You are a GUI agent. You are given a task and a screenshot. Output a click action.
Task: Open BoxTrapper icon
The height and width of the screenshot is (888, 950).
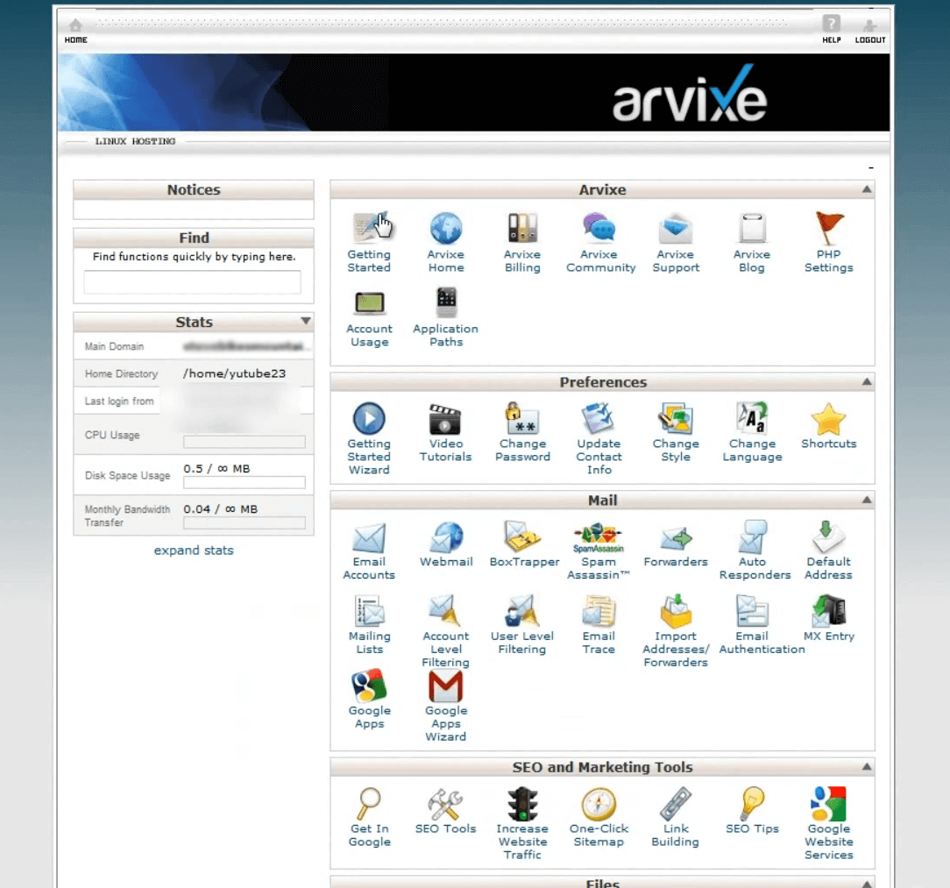[x=522, y=536]
